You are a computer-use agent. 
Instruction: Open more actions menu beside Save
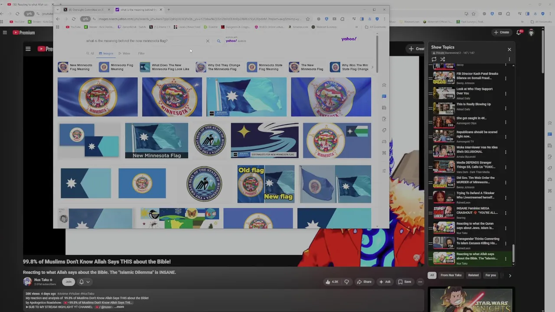(420, 282)
